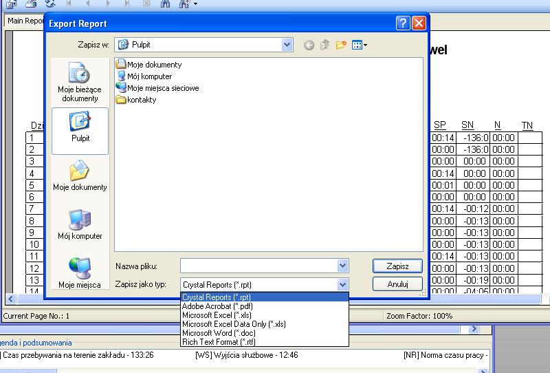This screenshot has width=550, height=373.
Task: Expand the Zapisz w location dropdown
Action: [287, 45]
